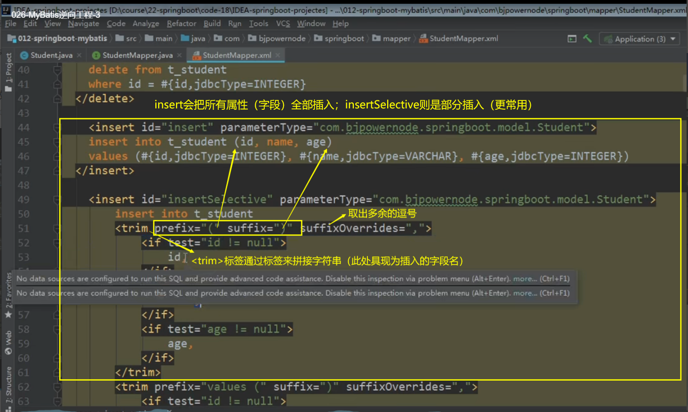Open the Code menu

tap(116, 23)
